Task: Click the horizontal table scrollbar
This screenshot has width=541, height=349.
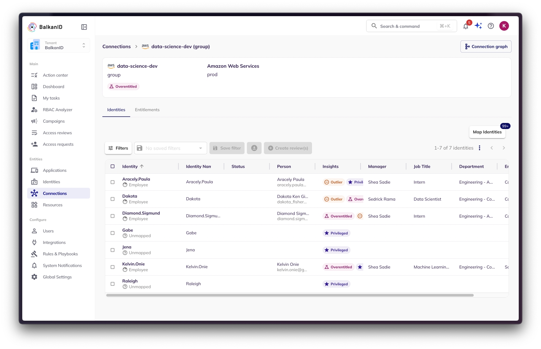Action: (290, 295)
